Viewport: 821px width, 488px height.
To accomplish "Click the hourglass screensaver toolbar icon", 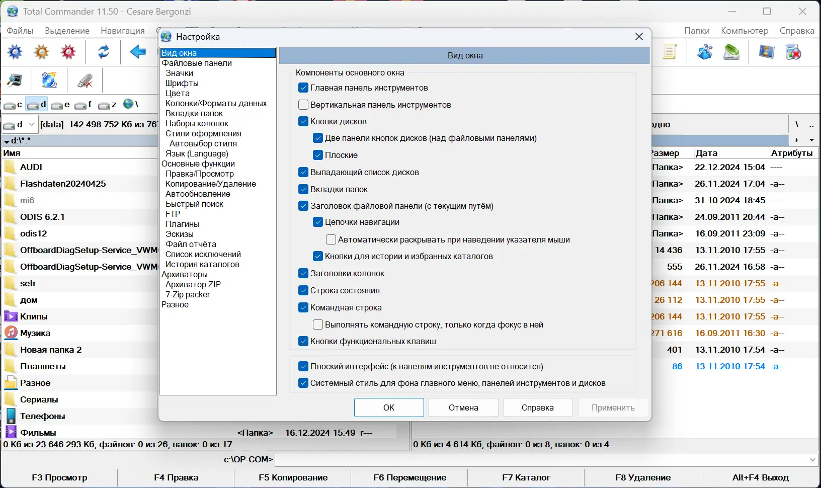I will click(767, 52).
